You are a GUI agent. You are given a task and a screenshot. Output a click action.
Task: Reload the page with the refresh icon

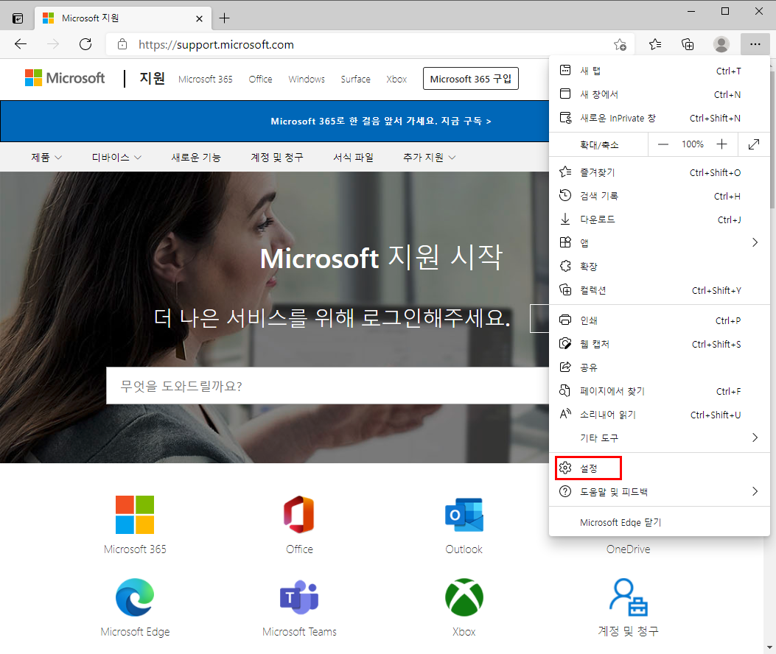[85, 44]
